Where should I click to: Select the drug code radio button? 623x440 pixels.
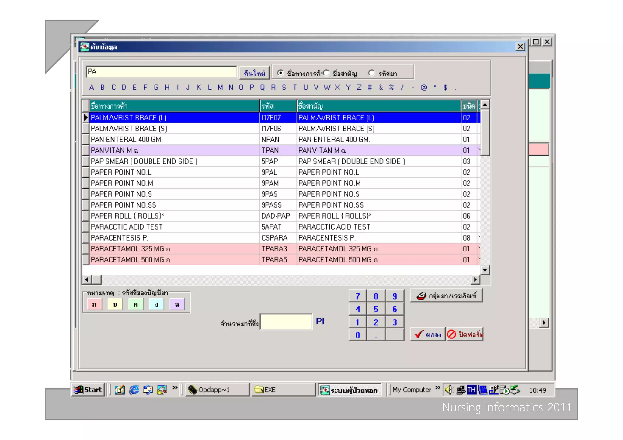coord(371,73)
